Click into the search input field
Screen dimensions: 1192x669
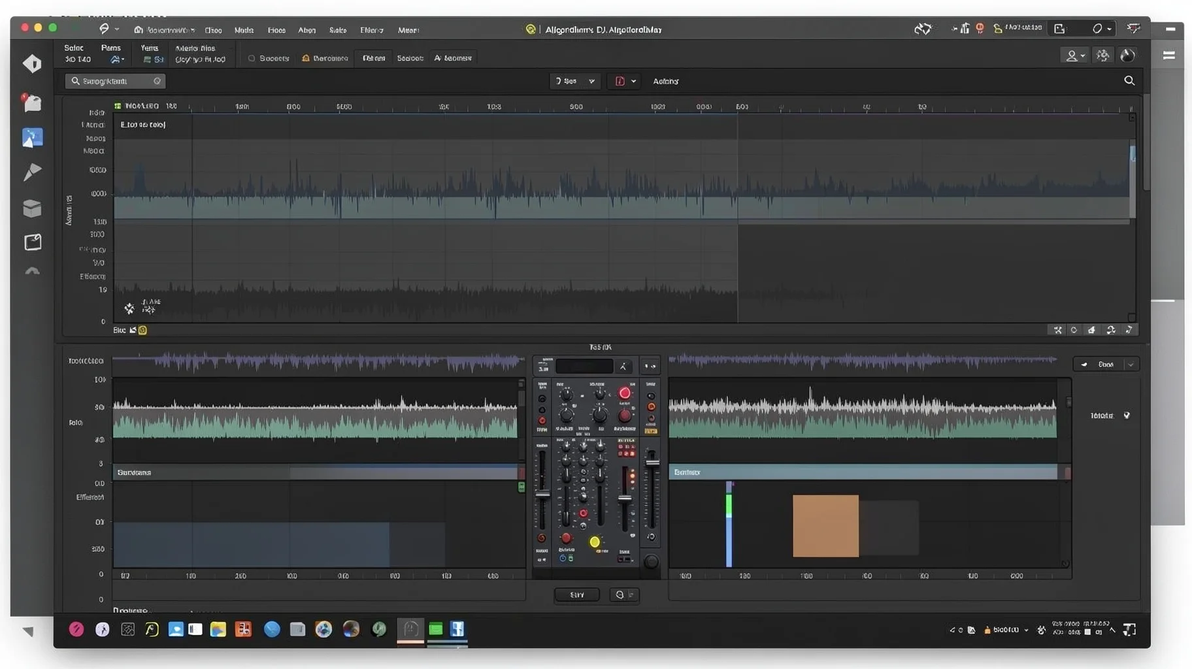[x=115, y=81]
